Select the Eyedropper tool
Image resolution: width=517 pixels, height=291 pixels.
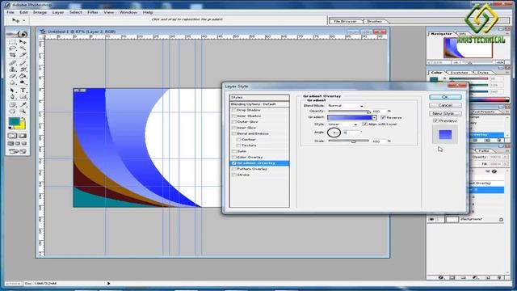(x=23, y=104)
